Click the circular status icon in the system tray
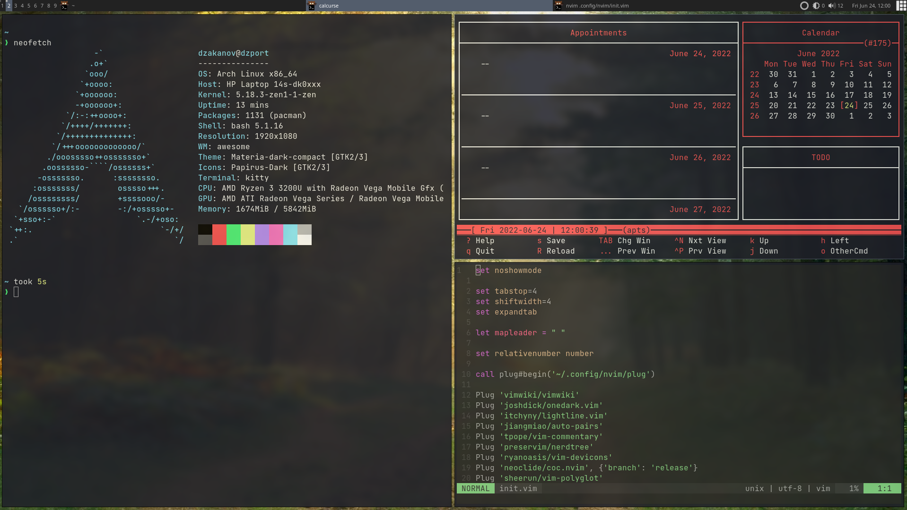This screenshot has width=907, height=510. click(804, 6)
